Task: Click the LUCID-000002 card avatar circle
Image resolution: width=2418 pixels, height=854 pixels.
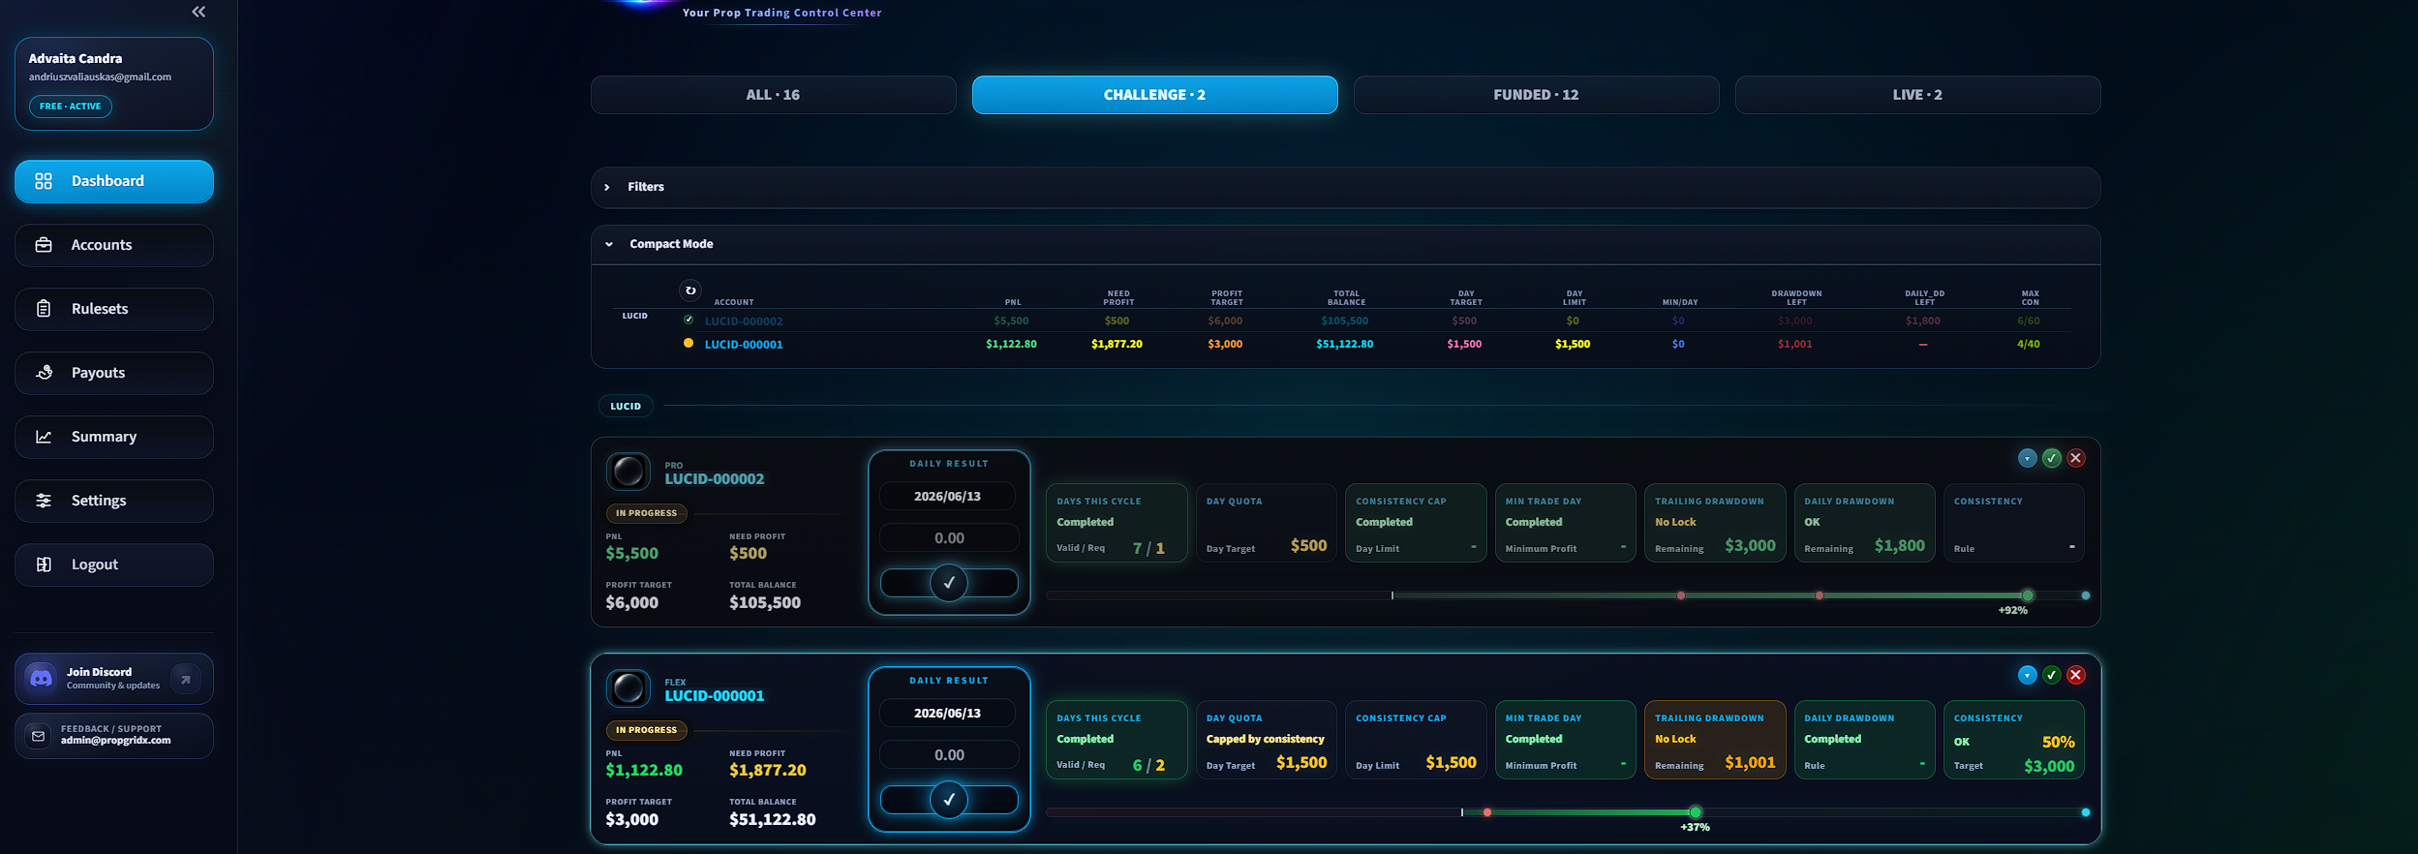Action: click(628, 472)
